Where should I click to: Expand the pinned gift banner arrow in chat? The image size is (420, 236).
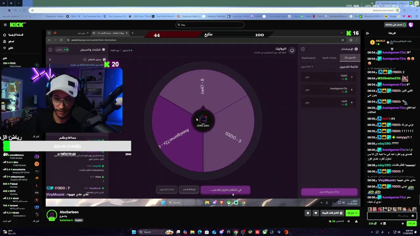pos(392,49)
